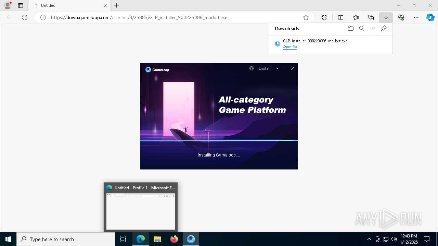Show hidden system tray icons
438x246 pixels.
pyautogui.click(x=369, y=239)
